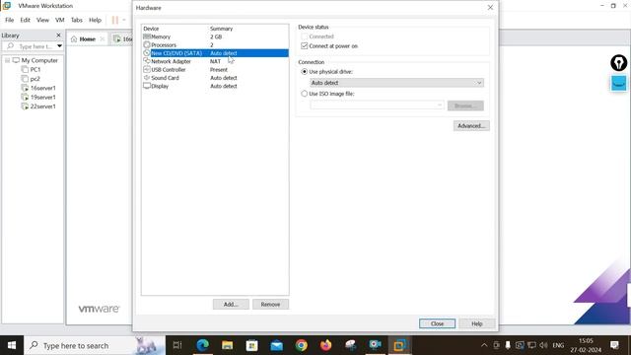This screenshot has height=355, width=631.
Task: Click the Windows taskbar search box
Action: (x=95, y=345)
